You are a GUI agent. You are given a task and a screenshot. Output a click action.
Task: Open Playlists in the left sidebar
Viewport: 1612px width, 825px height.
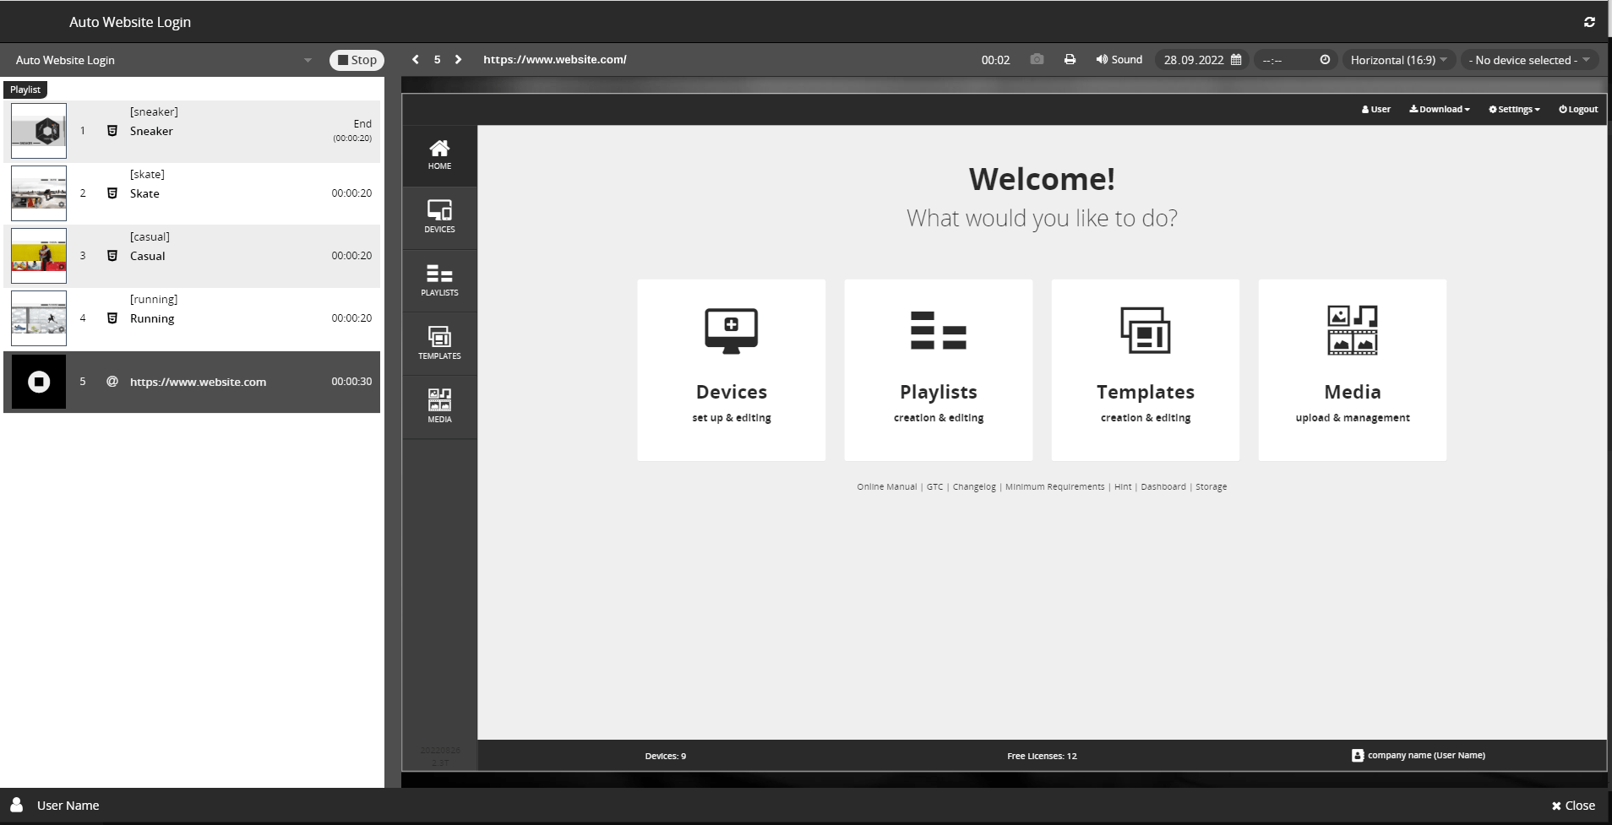coord(439,280)
